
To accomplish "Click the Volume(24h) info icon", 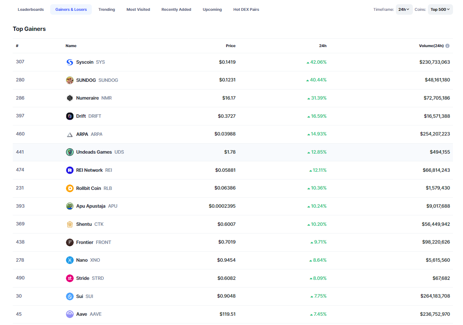I will click(x=448, y=46).
